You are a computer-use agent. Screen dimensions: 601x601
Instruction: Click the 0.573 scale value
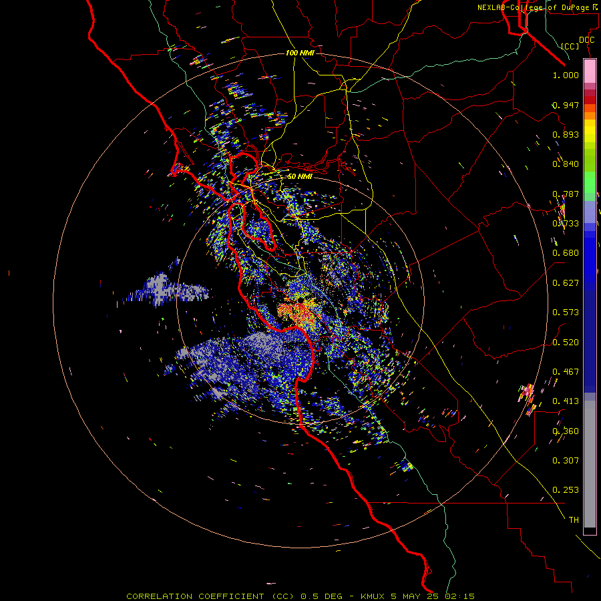[x=566, y=313]
